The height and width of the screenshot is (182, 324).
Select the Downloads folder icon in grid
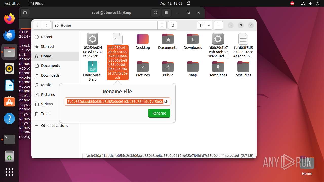coord(193,39)
